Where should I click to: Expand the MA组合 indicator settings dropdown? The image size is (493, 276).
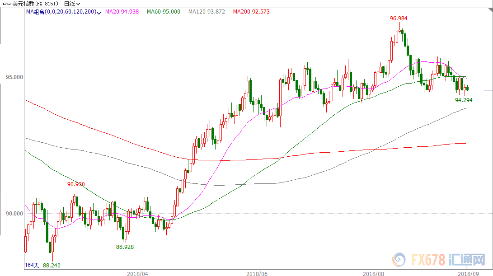(x=99, y=12)
